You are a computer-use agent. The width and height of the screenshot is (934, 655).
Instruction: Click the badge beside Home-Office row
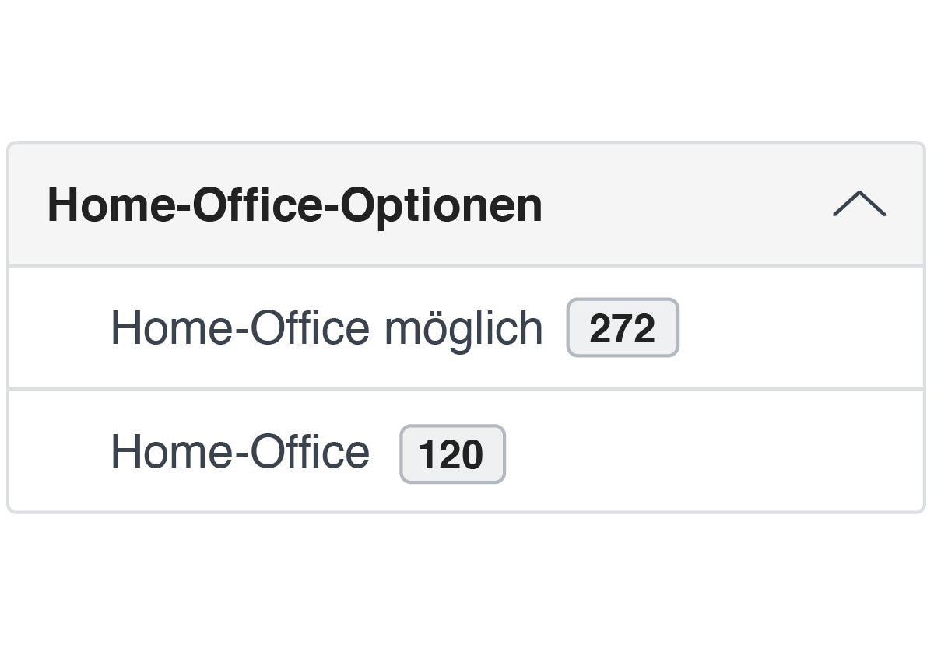(x=451, y=454)
